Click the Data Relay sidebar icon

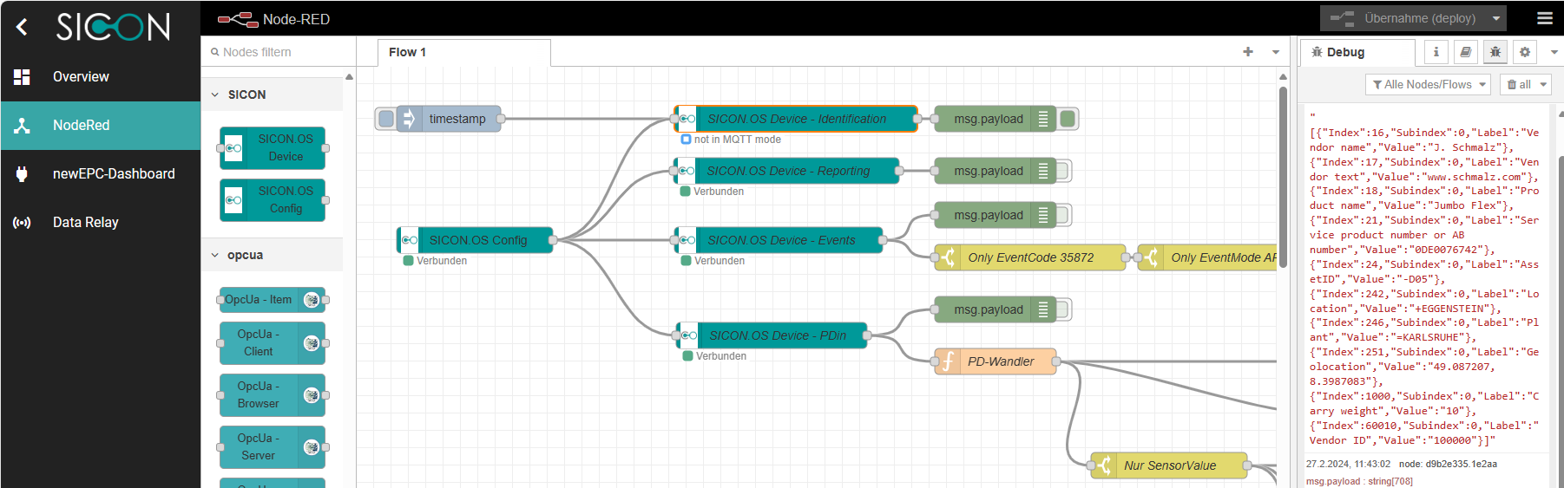[x=22, y=223]
